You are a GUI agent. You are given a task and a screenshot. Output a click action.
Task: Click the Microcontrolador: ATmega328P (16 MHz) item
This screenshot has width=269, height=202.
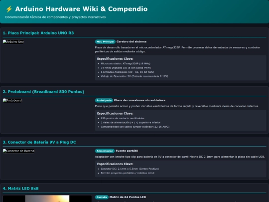tap(126, 63)
